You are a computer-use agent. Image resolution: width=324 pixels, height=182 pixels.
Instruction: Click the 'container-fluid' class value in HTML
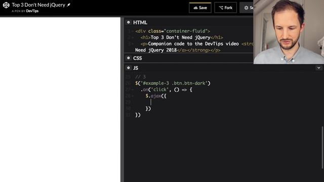point(186,31)
